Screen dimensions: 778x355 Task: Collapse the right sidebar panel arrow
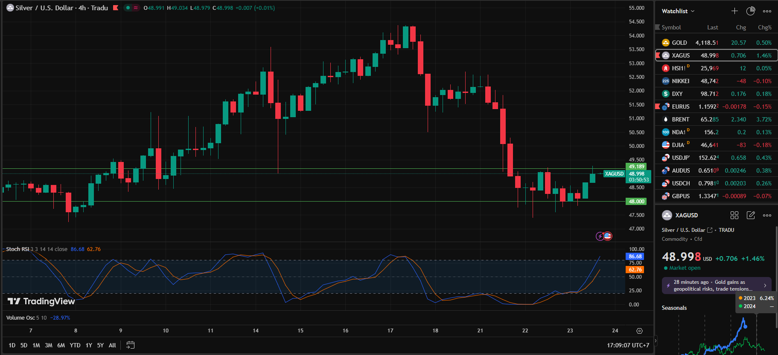pyautogui.click(x=656, y=341)
